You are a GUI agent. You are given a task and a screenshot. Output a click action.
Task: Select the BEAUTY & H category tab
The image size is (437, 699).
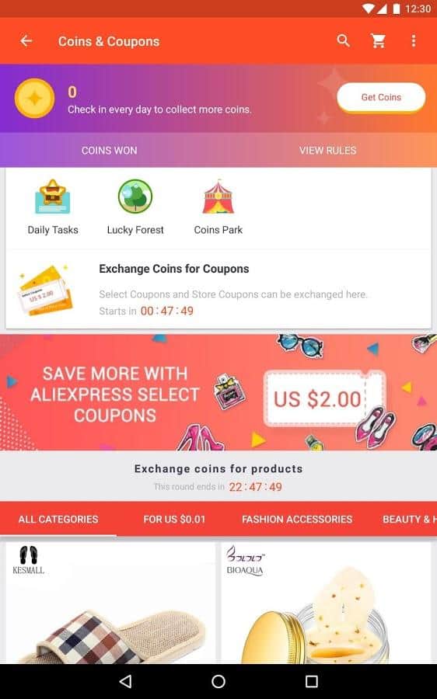coord(409,520)
